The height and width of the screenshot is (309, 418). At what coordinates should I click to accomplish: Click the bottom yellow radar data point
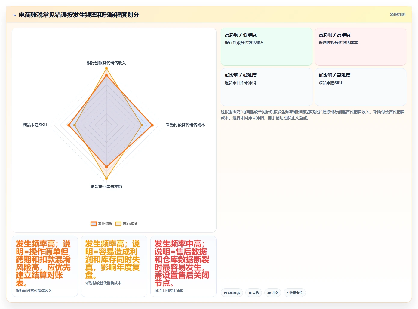click(106, 178)
